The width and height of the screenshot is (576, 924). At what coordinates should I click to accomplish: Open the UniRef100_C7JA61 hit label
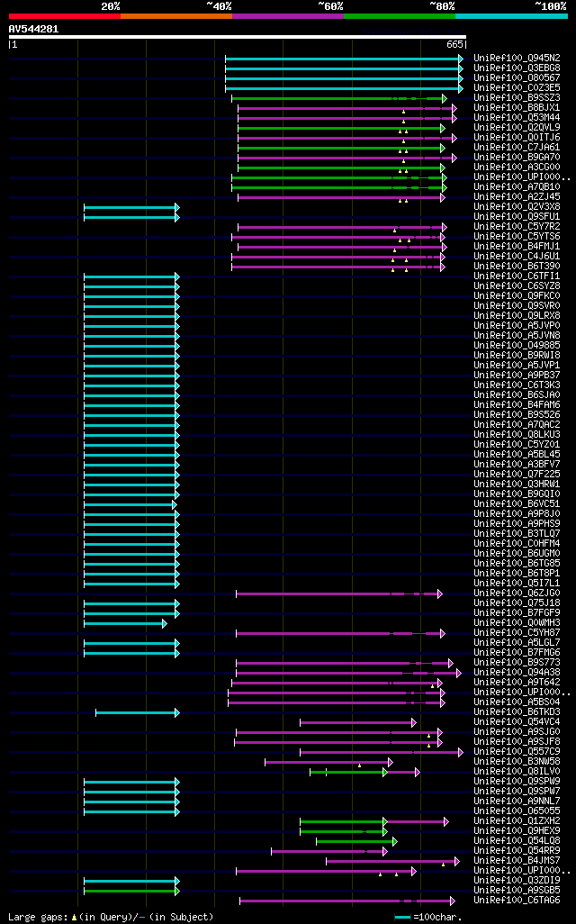tap(517, 148)
